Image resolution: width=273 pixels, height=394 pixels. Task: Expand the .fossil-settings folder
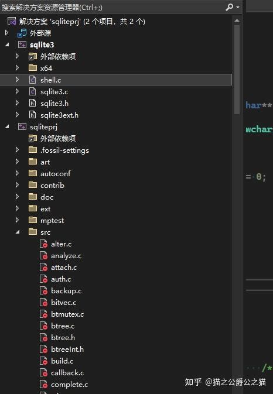tap(17, 150)
